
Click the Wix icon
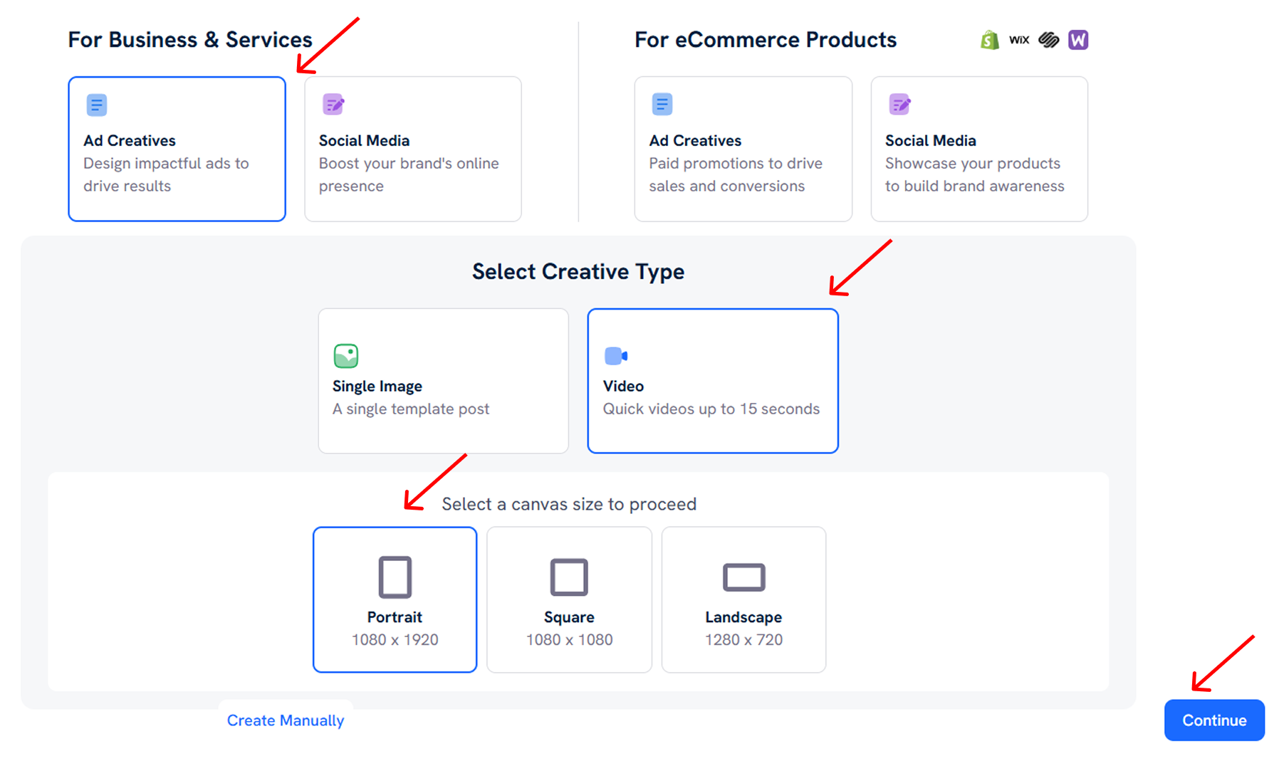(x=1019, y=40)
